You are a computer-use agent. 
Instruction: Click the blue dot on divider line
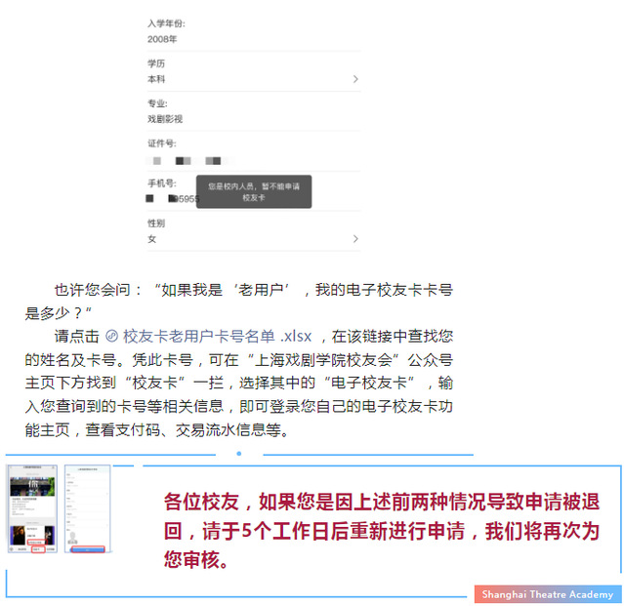238,454
